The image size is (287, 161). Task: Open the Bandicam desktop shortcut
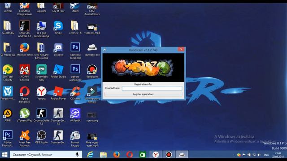pyautogui.click(x=92, y=71)
